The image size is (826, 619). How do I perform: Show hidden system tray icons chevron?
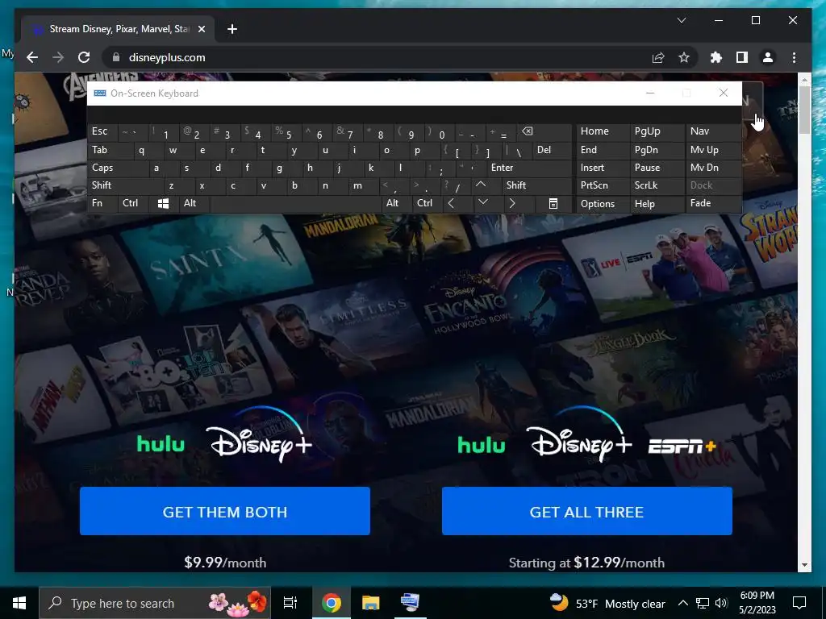click(x=682, y=603)
